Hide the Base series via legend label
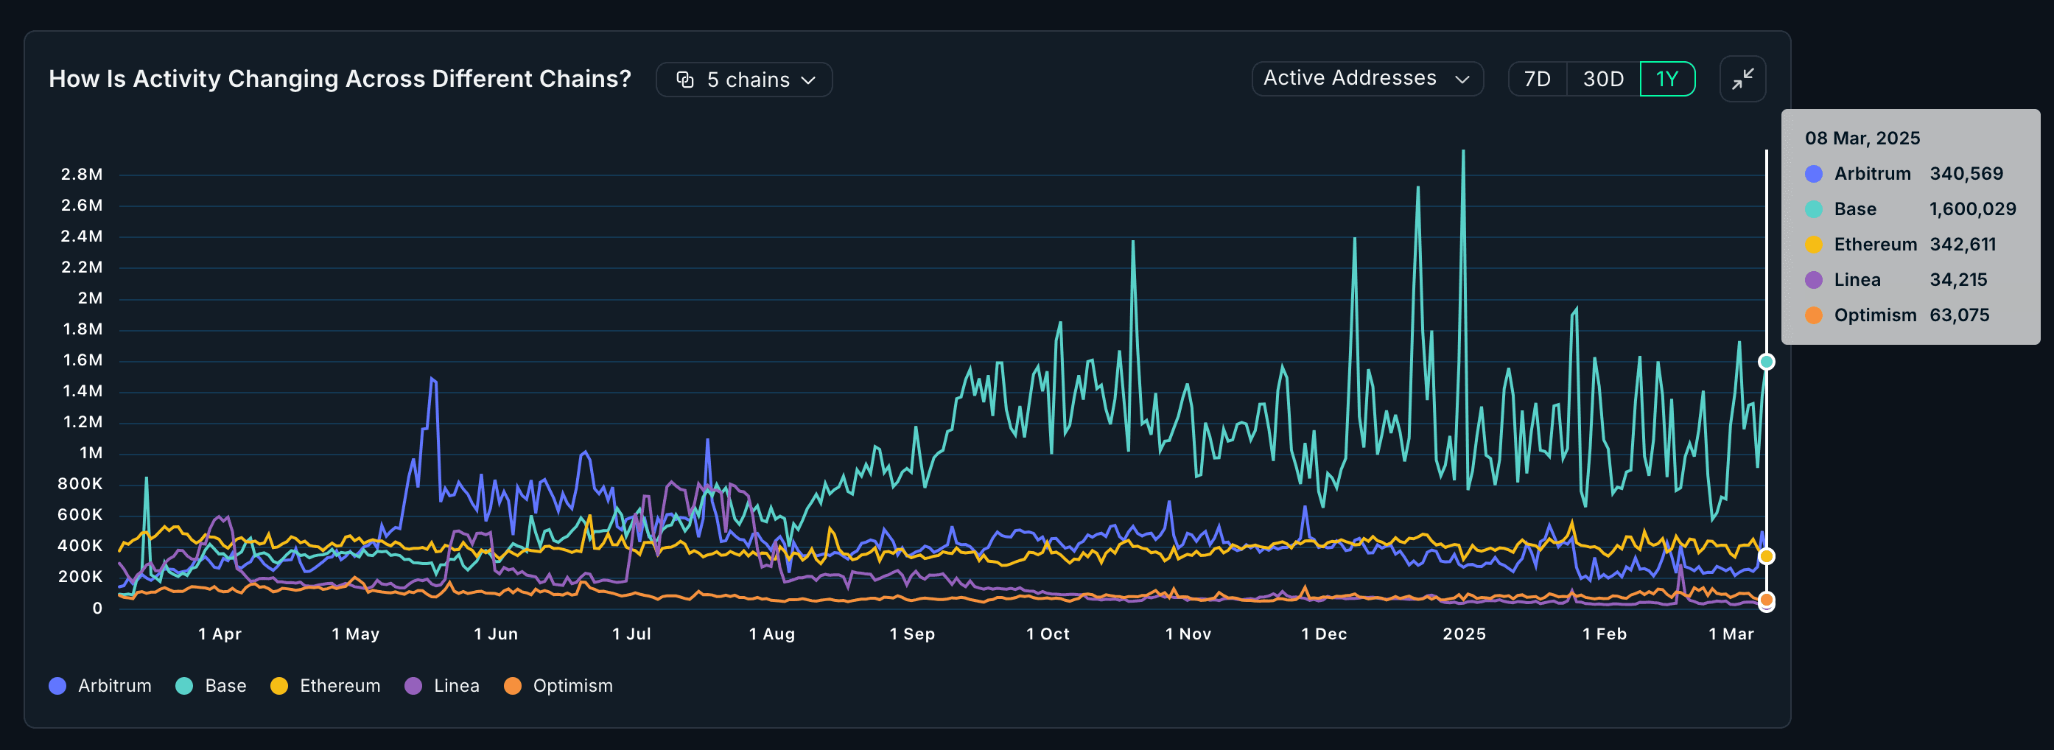2054x750 pixels. coord(225,685)
